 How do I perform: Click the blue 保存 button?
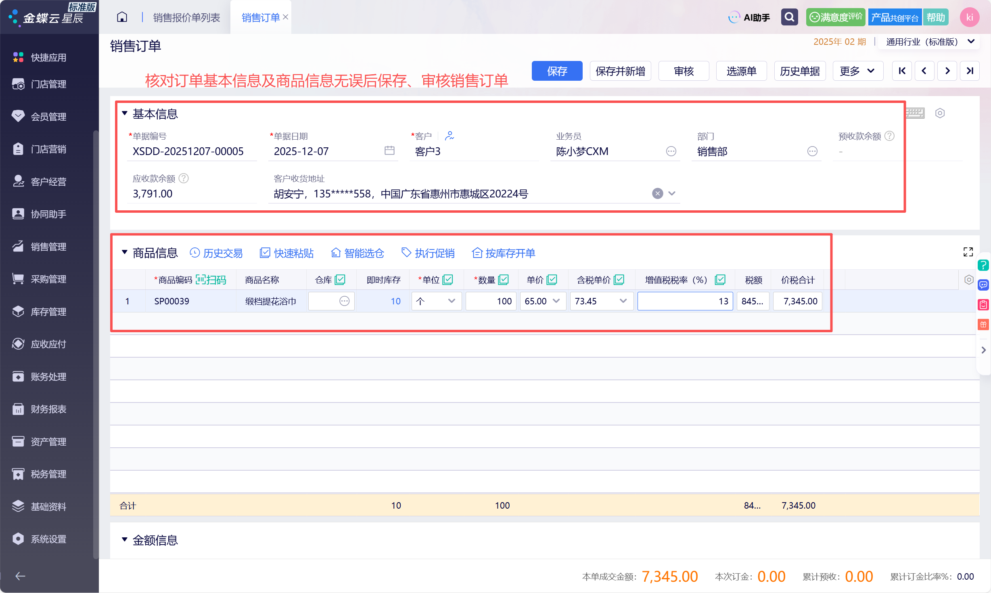point(557,71)
